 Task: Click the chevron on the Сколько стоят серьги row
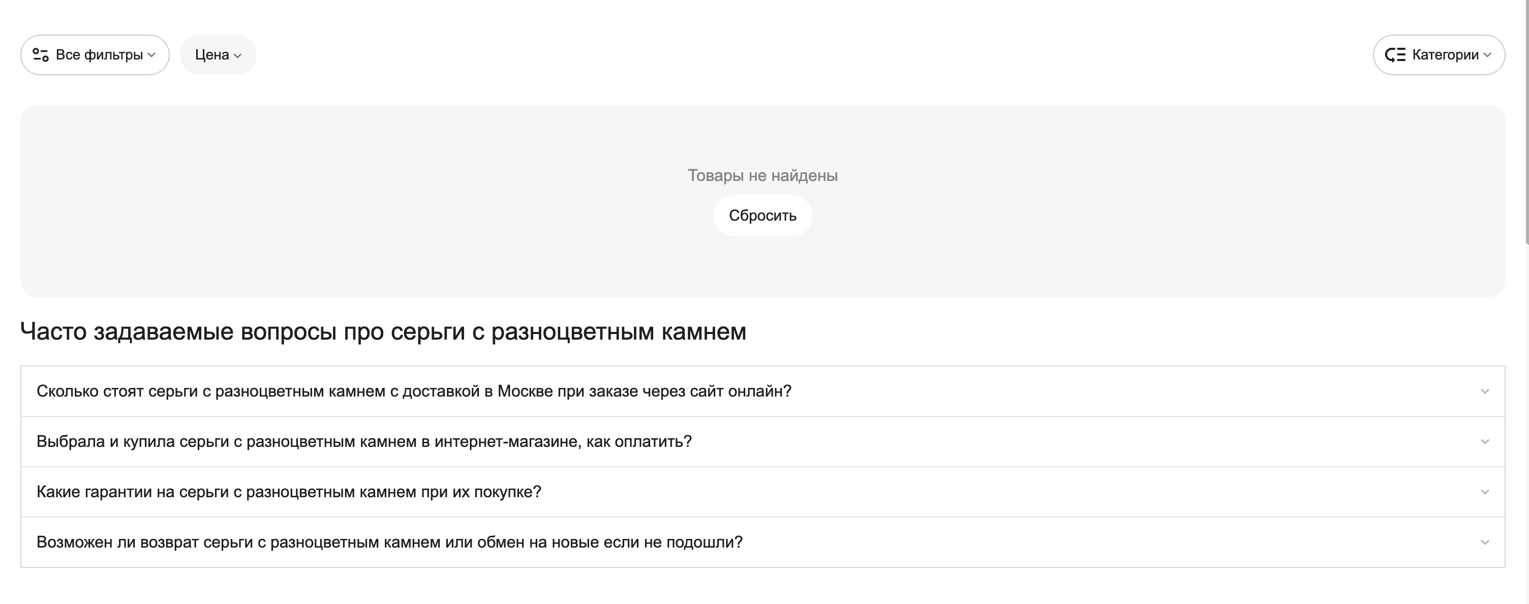click(x=1484, y=391)
